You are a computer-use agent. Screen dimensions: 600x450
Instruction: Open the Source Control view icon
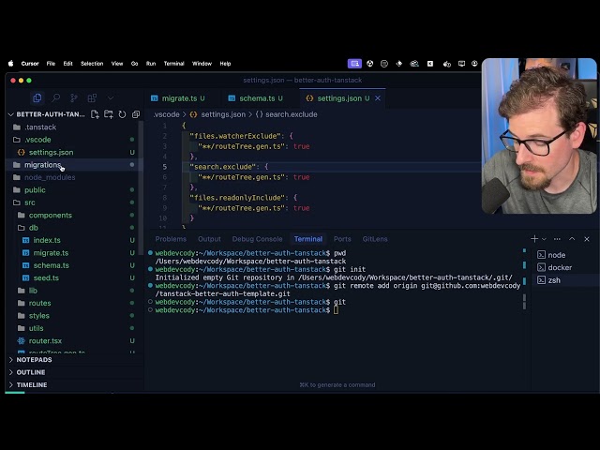[x=74, y=97]
